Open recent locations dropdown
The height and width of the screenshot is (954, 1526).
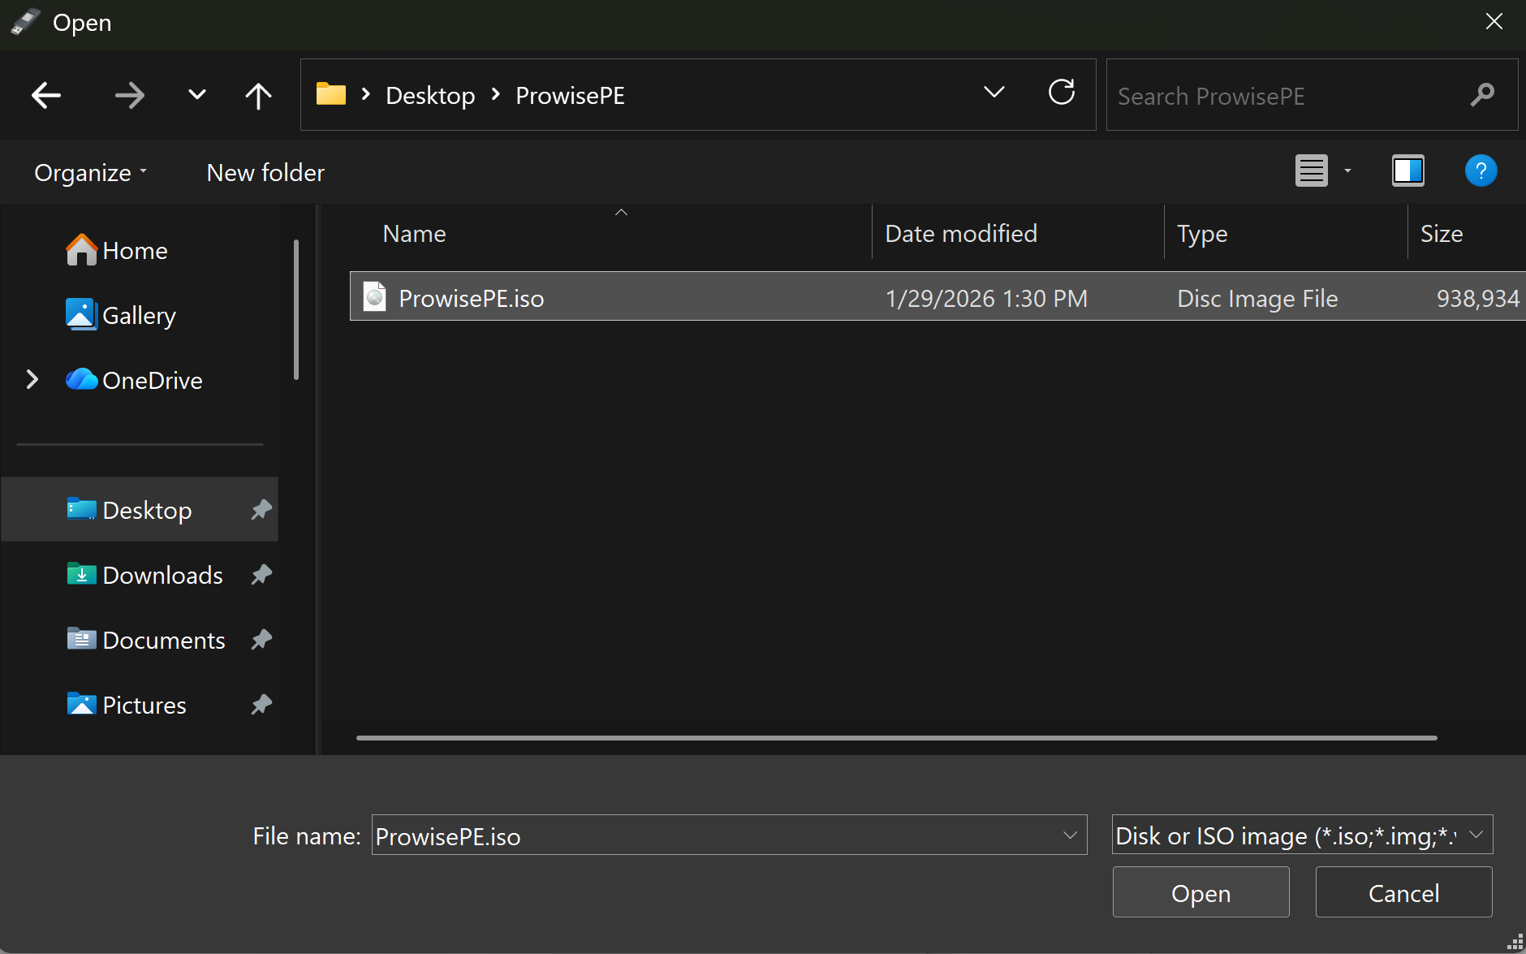tap(196, 95)
